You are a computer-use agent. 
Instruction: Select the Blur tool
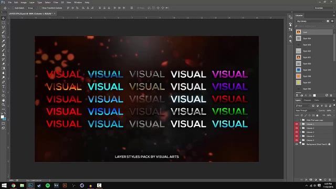3,73
